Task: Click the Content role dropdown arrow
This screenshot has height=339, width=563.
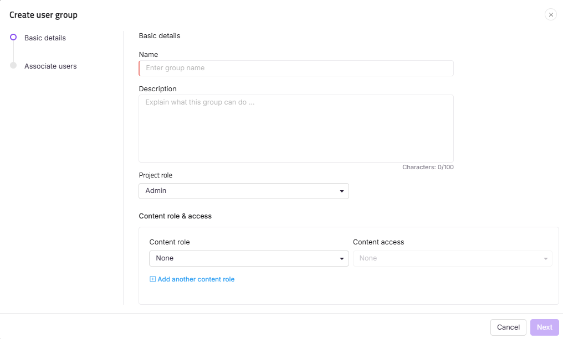Action: point(342,258)
